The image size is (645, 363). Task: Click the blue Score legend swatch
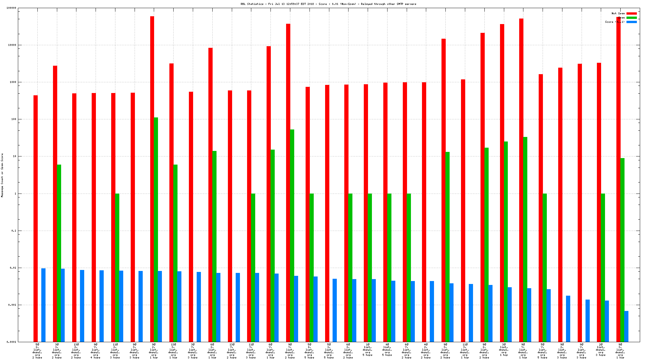click(x=631, y=22)
